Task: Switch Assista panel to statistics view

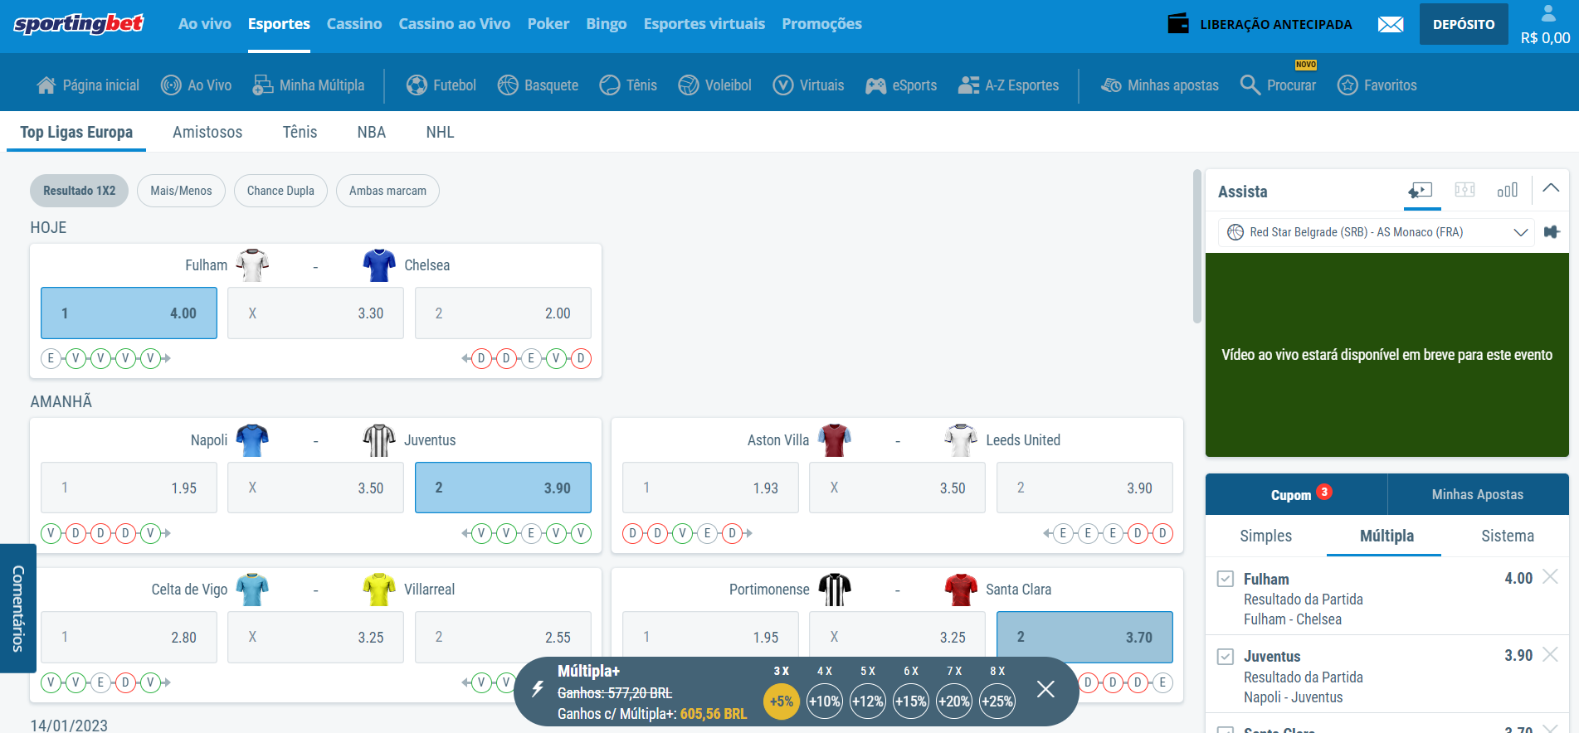Action: [x=1508, y=190]
